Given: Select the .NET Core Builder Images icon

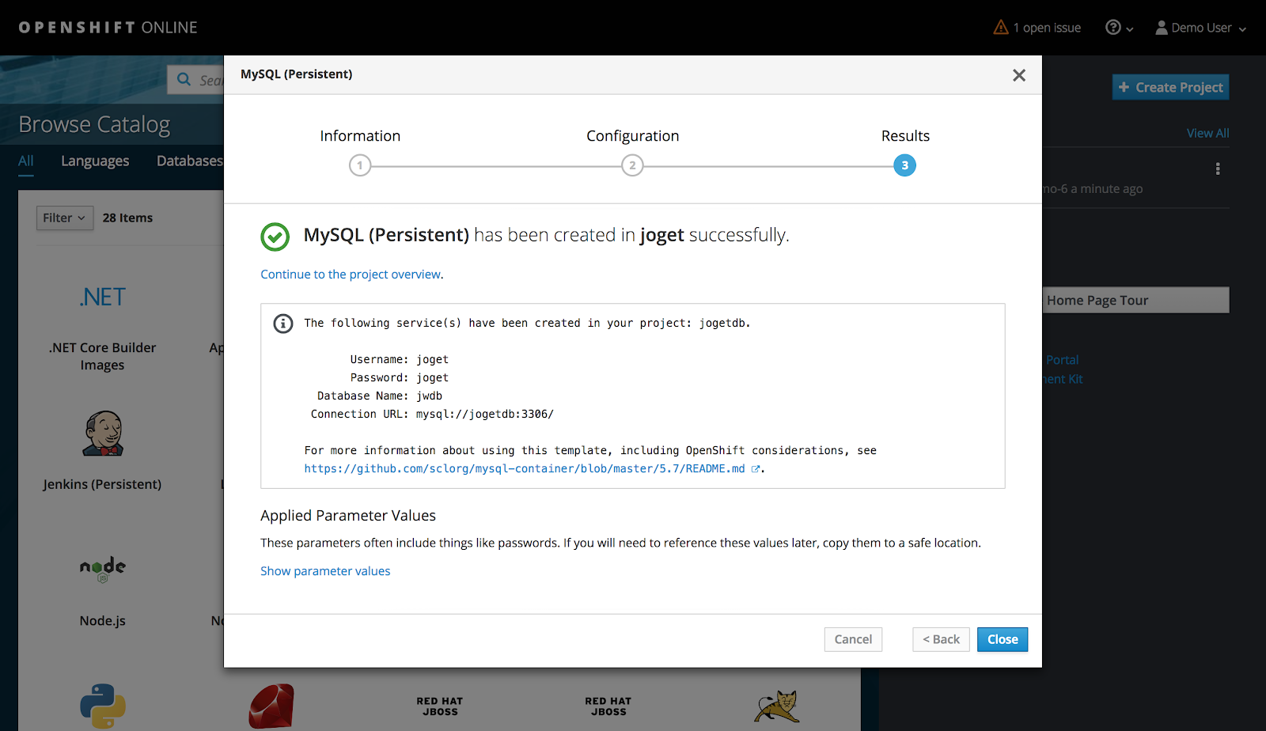Looking at the screenshot, I should pos(103,297).
